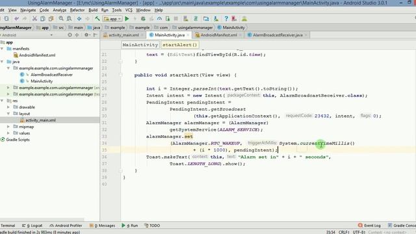416x234 pixels.
Task: Collapse the java folder arrow
Action: point(2,62)
